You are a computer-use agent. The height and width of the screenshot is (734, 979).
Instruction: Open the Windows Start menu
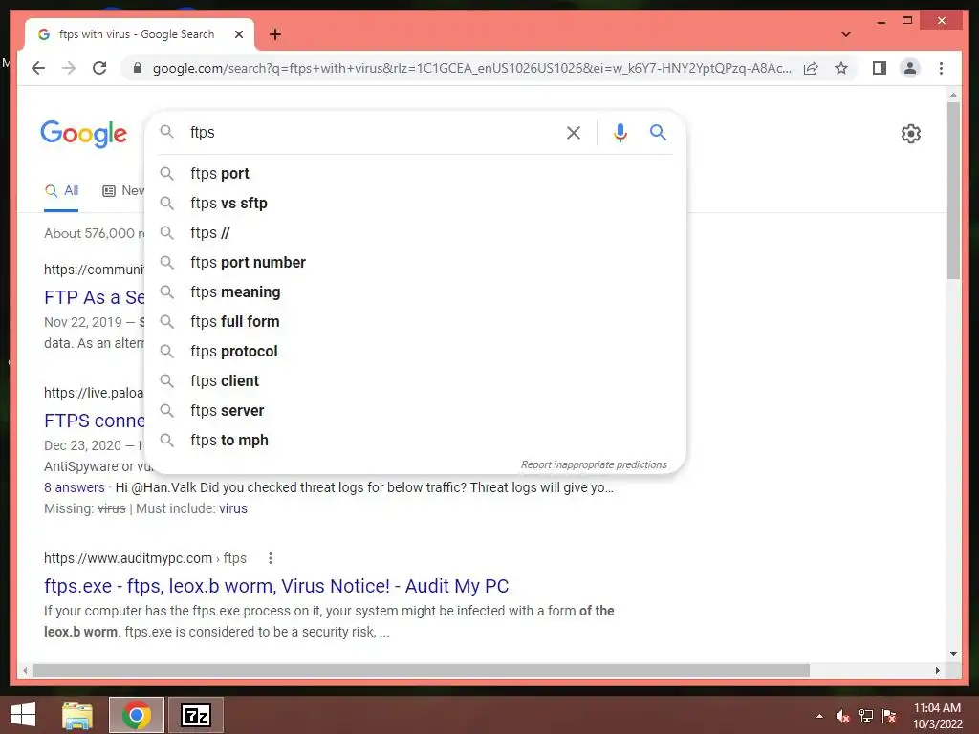coord(23,715)
